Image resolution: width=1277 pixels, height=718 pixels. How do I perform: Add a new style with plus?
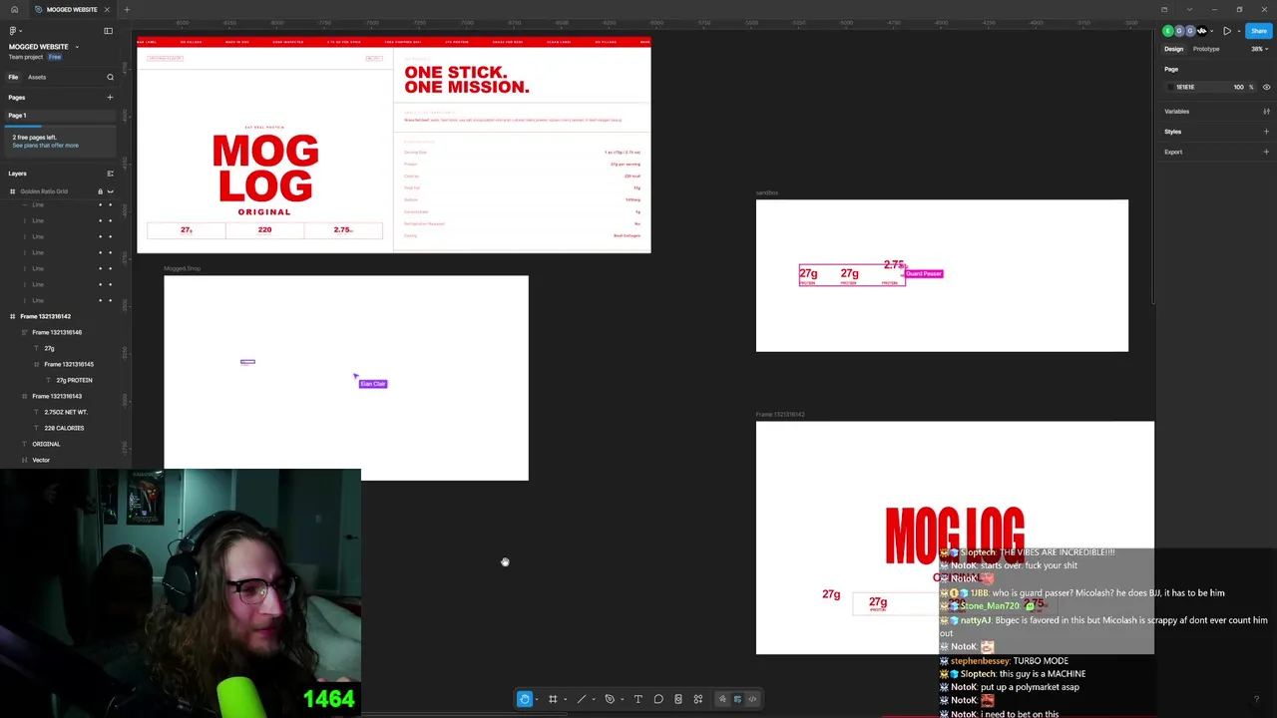pyautogui.click(x=1266, y=132)
